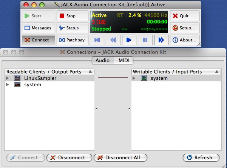Expand the system output ports client
Viewport: 227px width, 168px height.
point(8,85)
